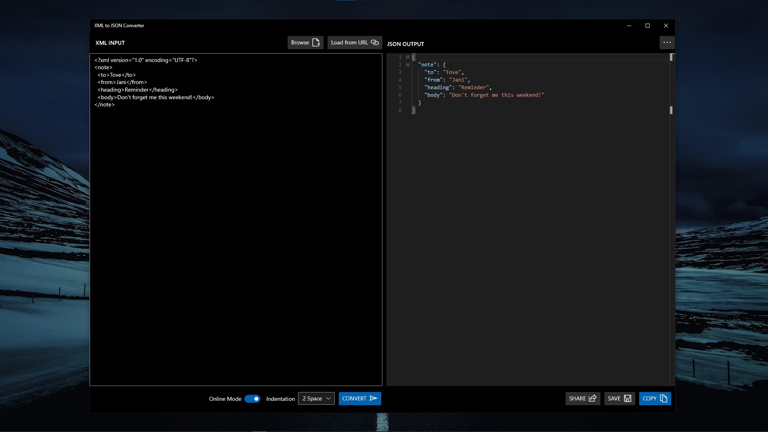Image resolution: width=768 pixels, height=432 pixels.
Task: Click the Copy documents icon
Action: pyautogui.click(x=664, y=398)
